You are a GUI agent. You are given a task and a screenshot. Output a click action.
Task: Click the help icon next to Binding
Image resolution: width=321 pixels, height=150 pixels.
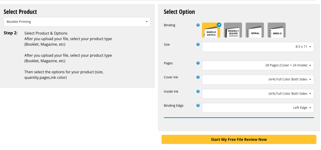click(198, 25)
